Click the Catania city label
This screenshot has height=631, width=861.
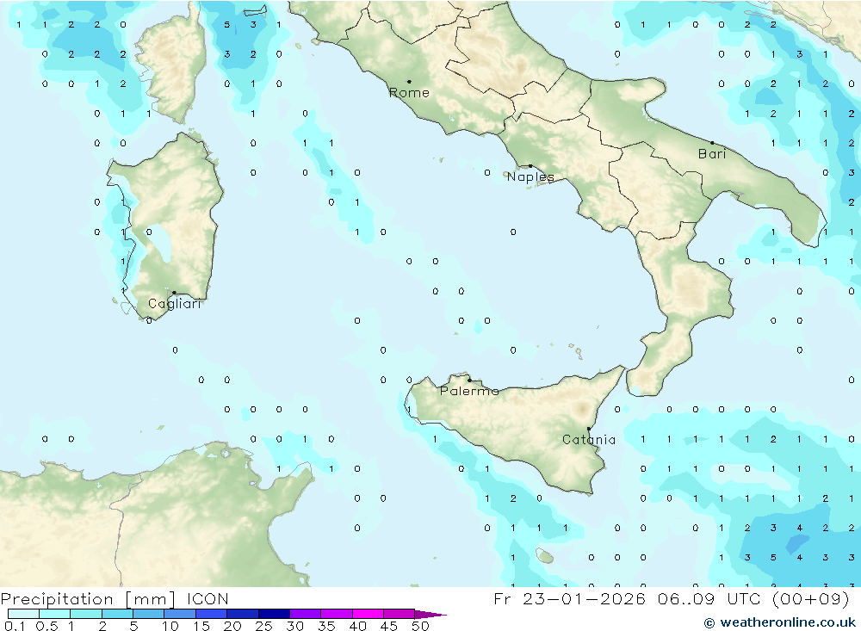[x=589, y=439]
